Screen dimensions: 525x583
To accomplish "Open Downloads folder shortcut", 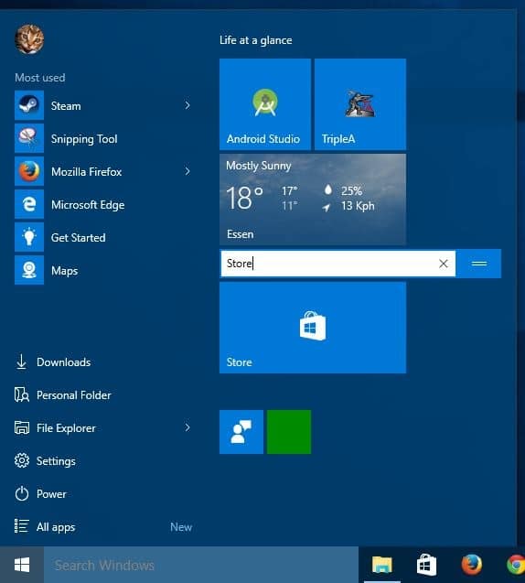I will click(53, 362).
